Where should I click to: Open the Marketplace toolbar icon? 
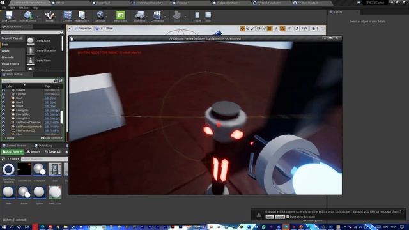pyautogui.click(x=82, y=17)
